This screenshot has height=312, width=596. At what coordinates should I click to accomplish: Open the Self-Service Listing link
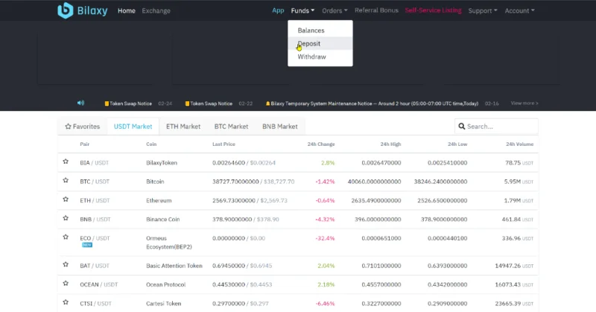tap(433, 10)
